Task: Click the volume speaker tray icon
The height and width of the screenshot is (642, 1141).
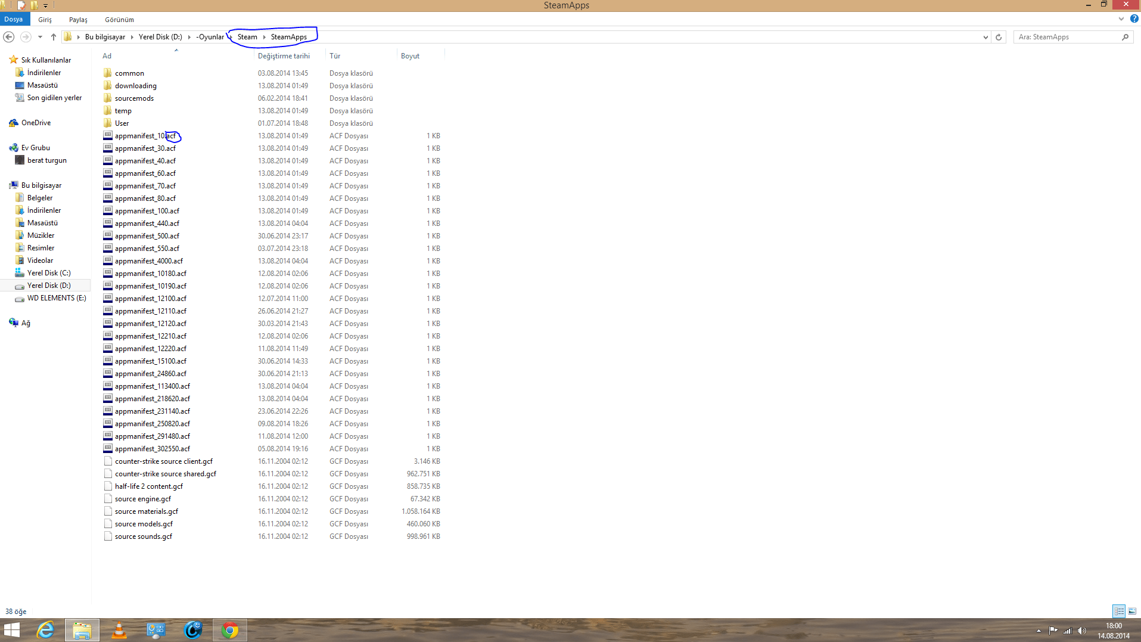Action: (x=1082, y=631)
